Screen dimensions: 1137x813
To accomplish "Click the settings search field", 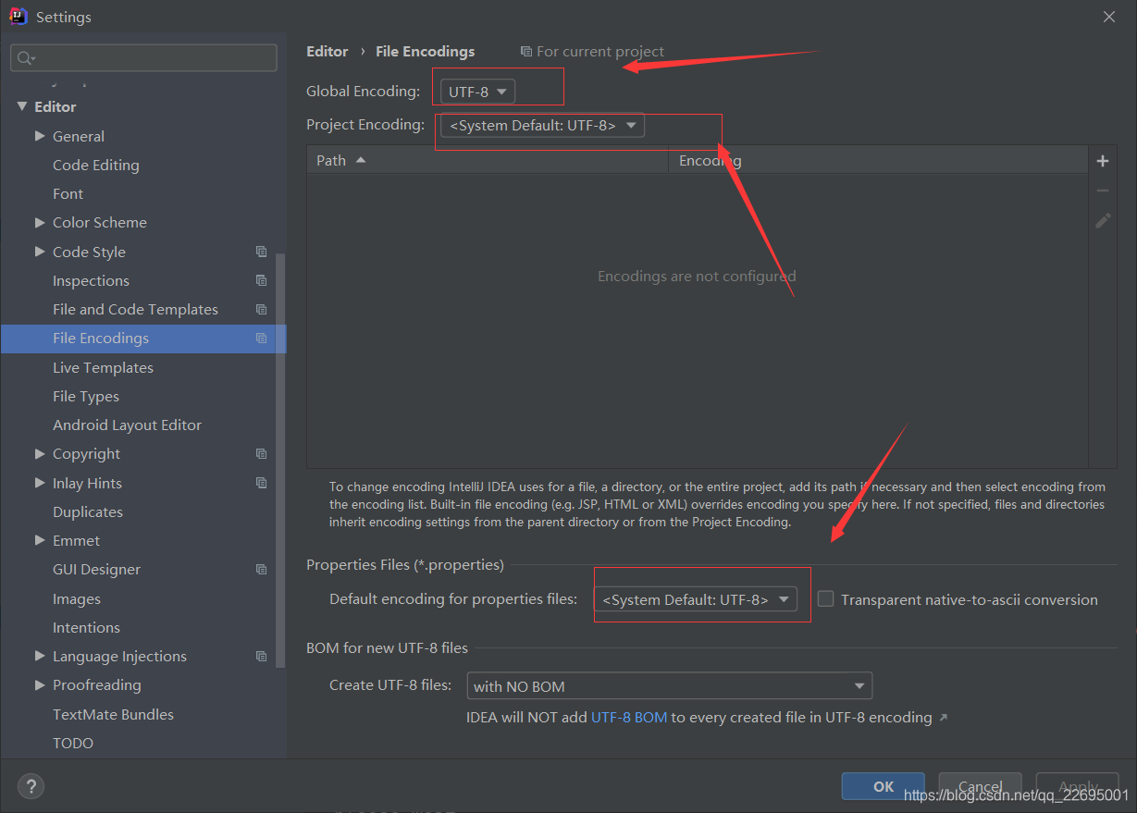I will pos(143,57).
